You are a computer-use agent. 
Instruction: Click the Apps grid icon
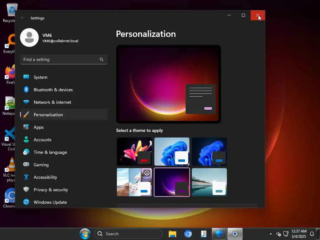point(26,127)
